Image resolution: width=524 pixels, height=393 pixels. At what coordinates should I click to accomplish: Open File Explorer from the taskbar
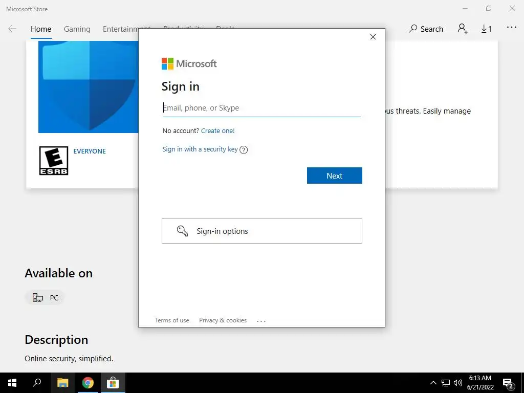point(63,383)
